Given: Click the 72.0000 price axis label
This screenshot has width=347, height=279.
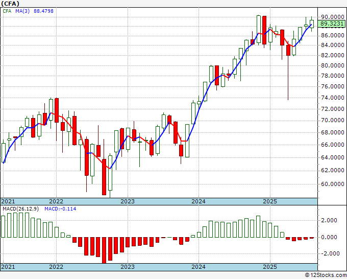Looking at the screenshot, I should (332, 109).
